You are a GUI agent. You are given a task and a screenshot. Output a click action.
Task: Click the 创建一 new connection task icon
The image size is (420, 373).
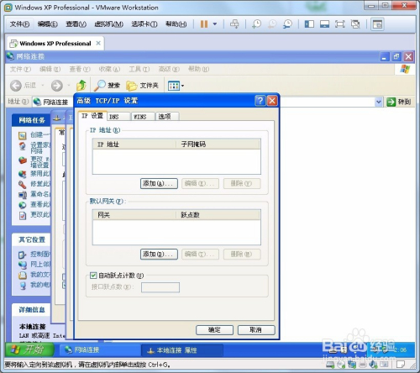[23, 135]
